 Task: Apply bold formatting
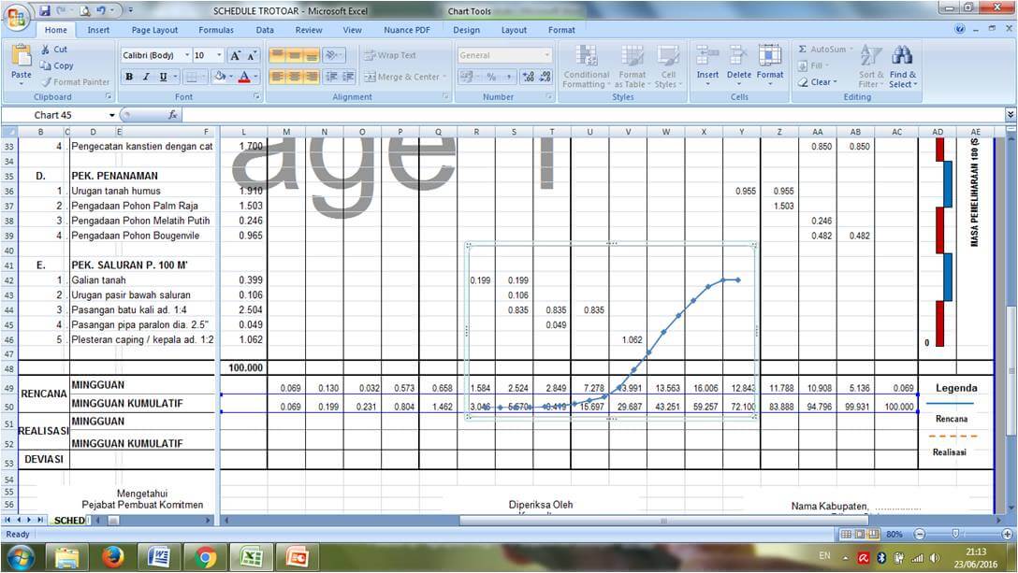pos(129,76)
